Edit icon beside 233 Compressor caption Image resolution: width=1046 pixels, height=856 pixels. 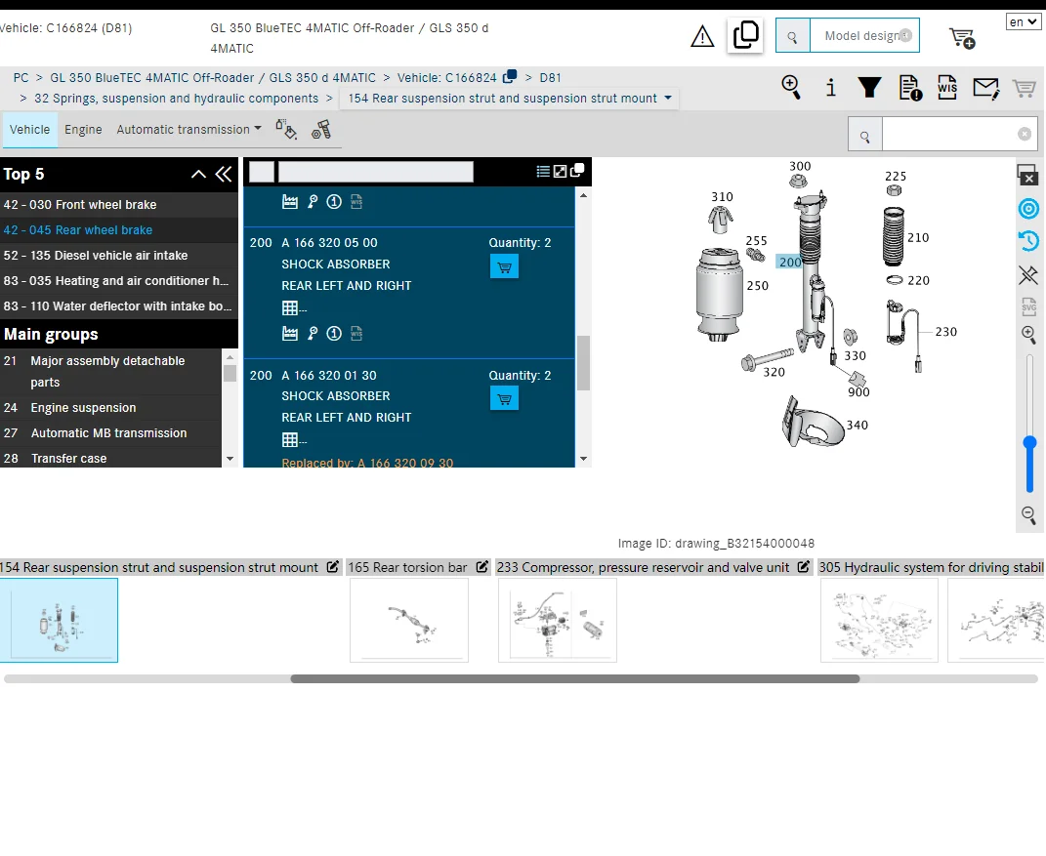804,567
